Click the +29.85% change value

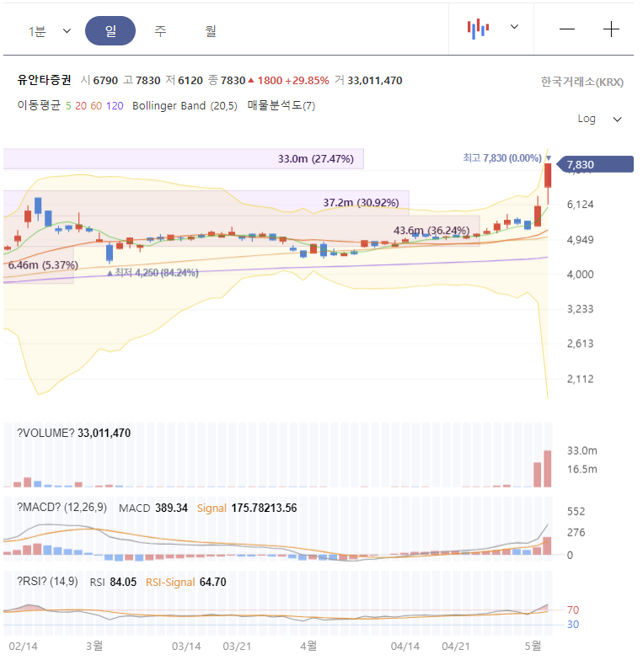click(307, 81)
